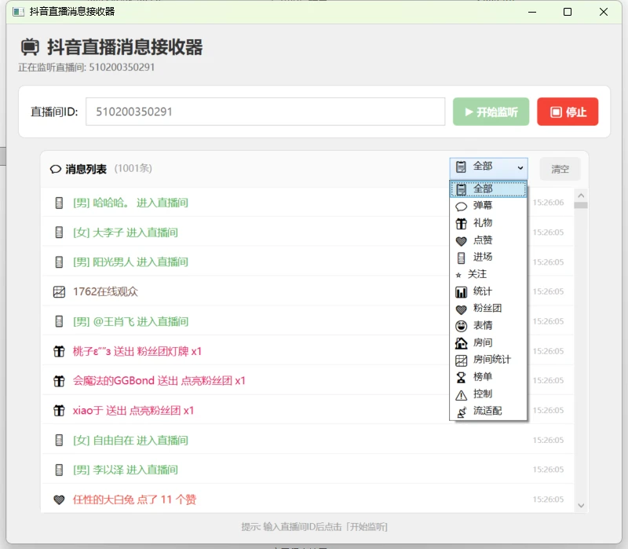Click the message @王肖飞 进入直播间
The height and width of the screenshot is (549, 628).
[130, 321]
